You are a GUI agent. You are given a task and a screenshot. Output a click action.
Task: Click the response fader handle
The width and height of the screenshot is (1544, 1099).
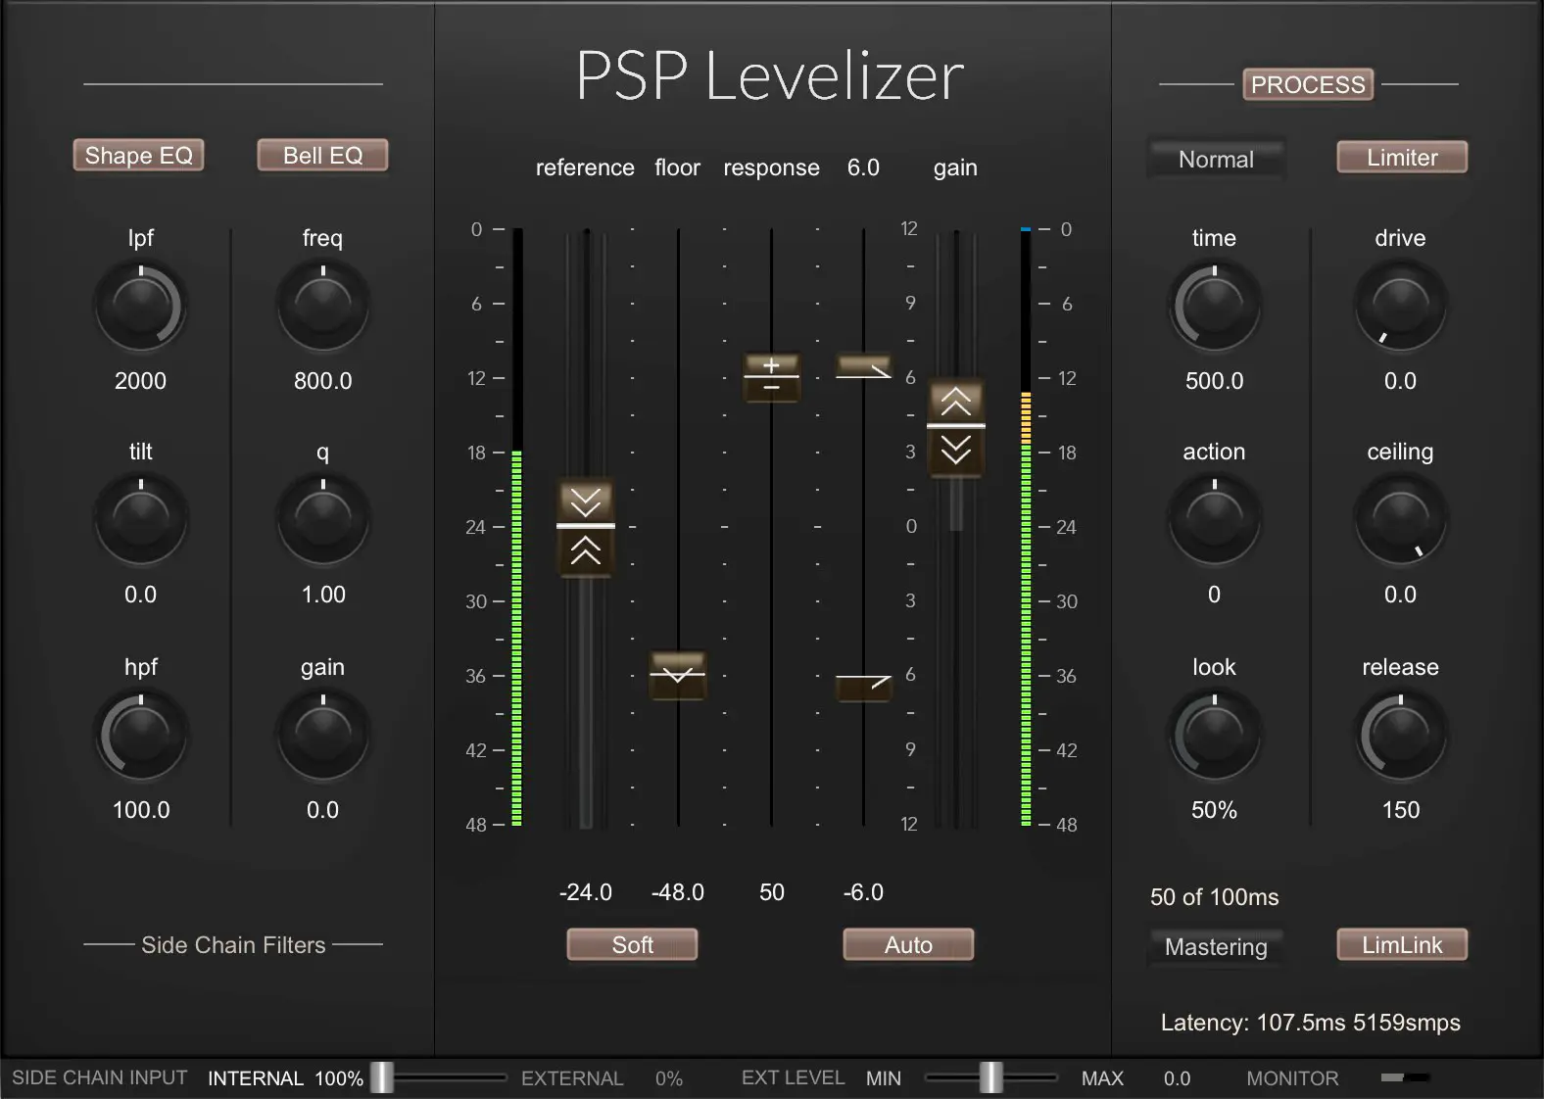[772, 377]
